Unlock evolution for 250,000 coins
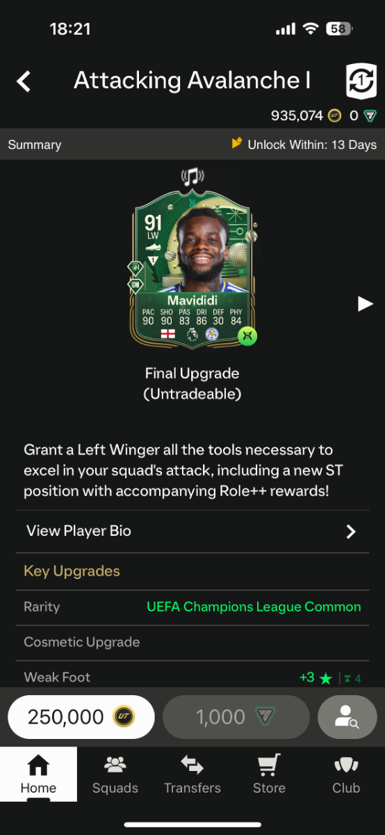Screen dimensions: 385x835 (81, 717)
